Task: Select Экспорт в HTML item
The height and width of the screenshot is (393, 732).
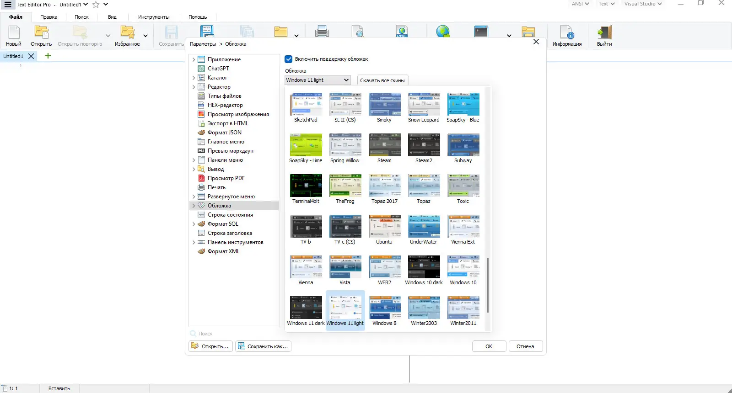Action: click(228, 123)
